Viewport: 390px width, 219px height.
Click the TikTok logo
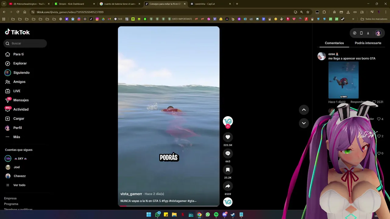coord(17,32)
